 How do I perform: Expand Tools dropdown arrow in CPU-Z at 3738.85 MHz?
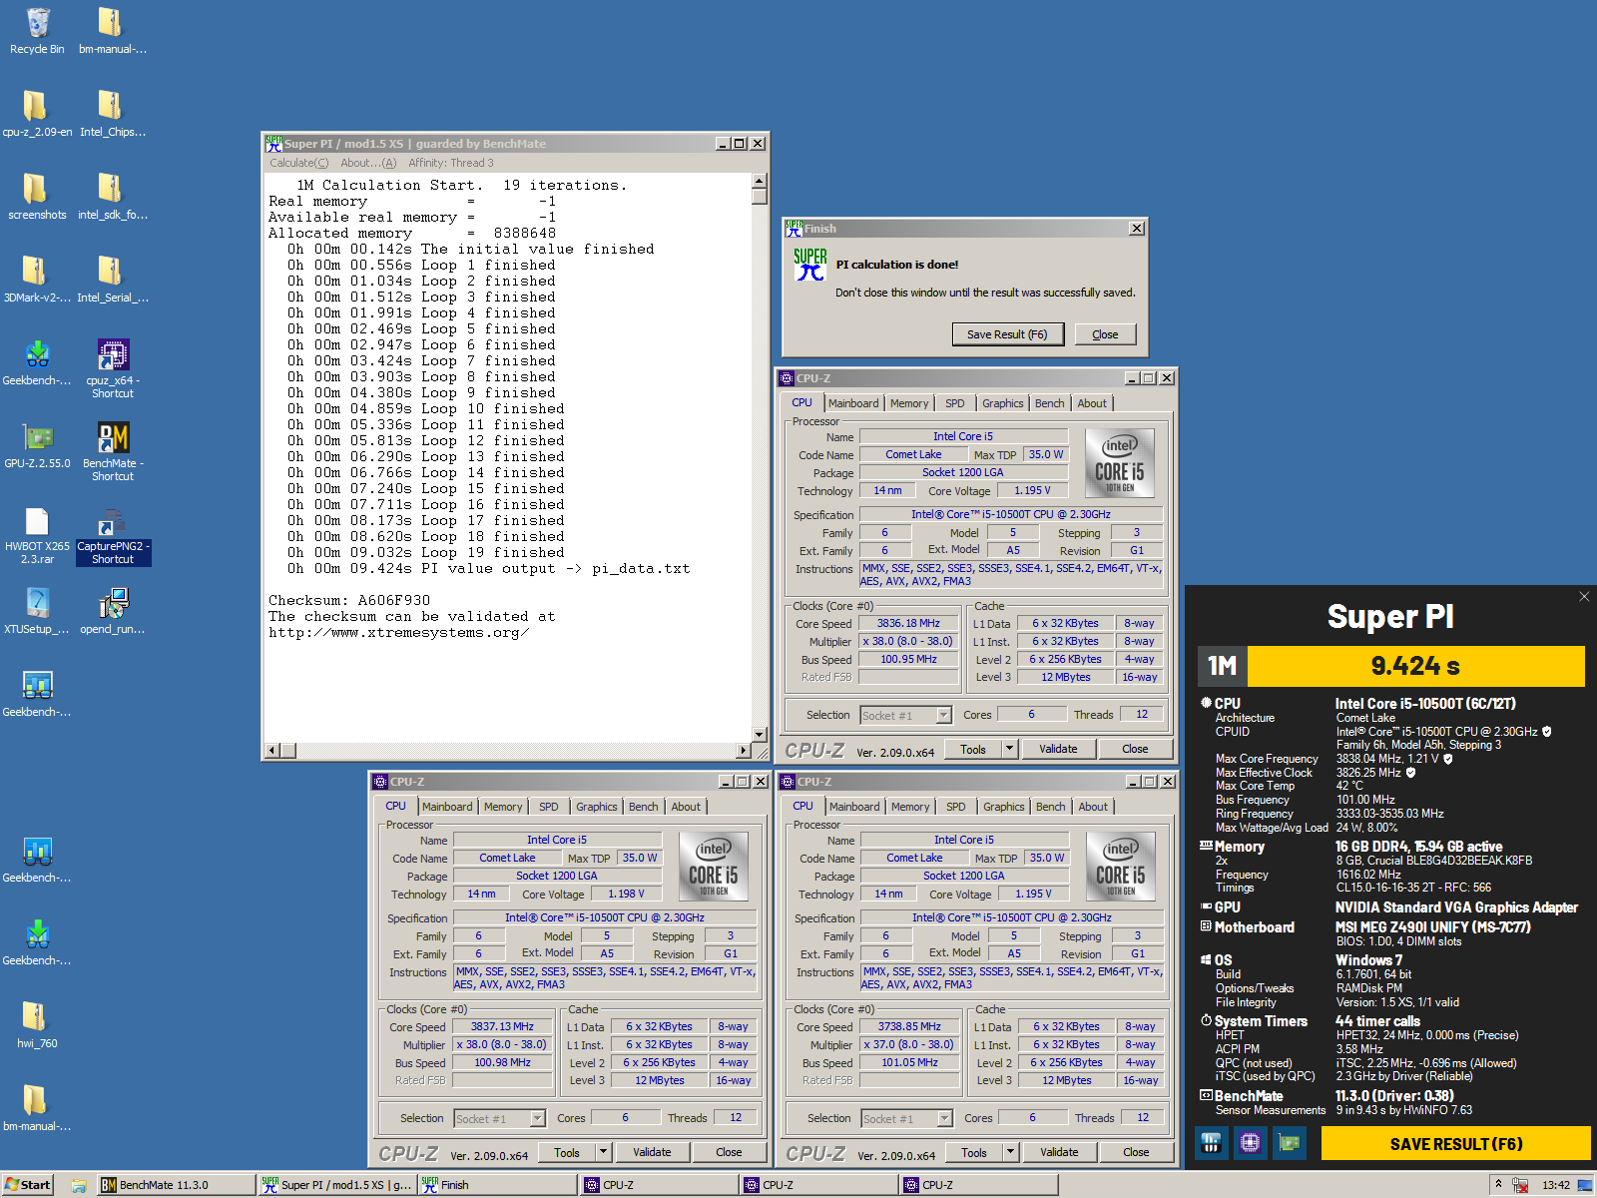pyautogui.click(x=1010, y=1152)
